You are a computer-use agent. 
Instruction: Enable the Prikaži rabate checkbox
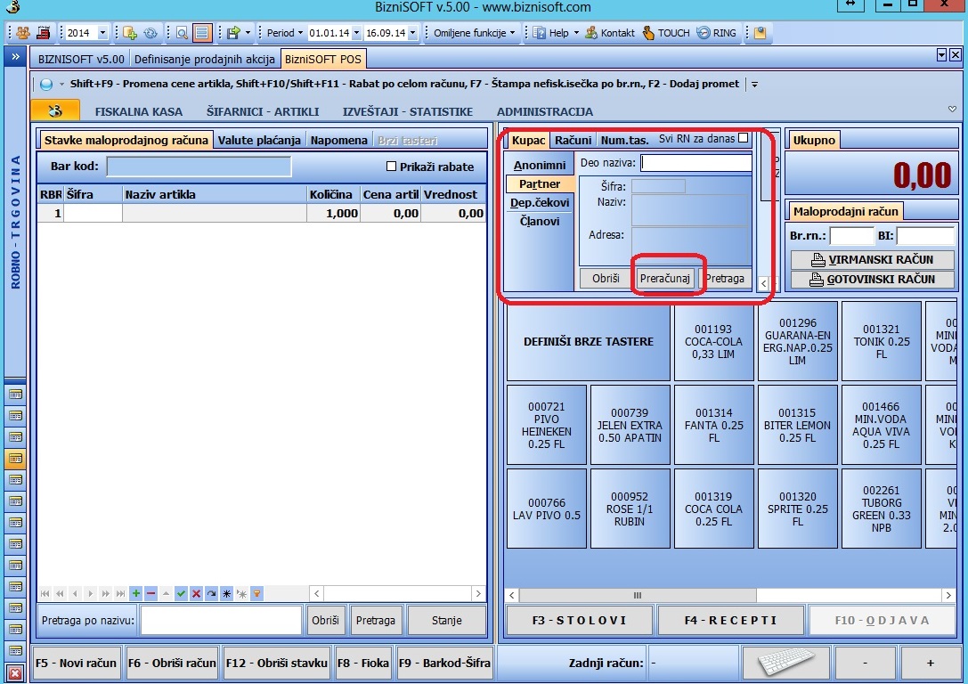pyautogui.click(x=391, y=167)
